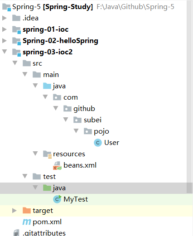Expand the target folder

tap(14, 211)
